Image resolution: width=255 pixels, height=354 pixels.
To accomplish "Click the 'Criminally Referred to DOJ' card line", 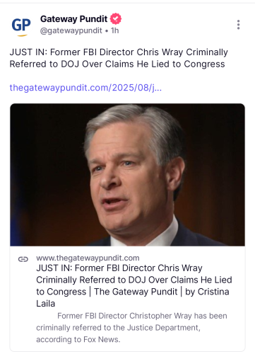I will pos(134,280).
